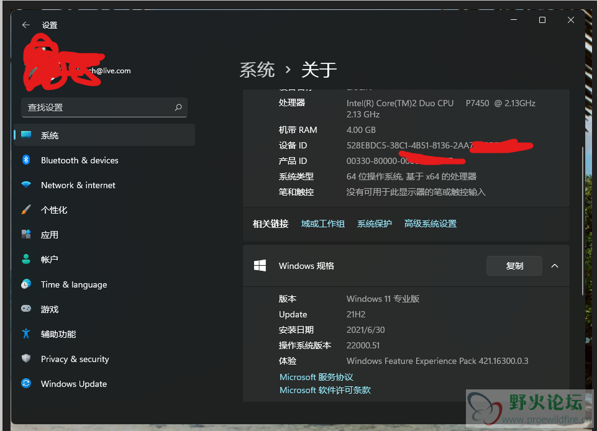Click the 笔和触控 value text
Screen dimensions: 597x431
pyautogui.click(x=416, y=192)
